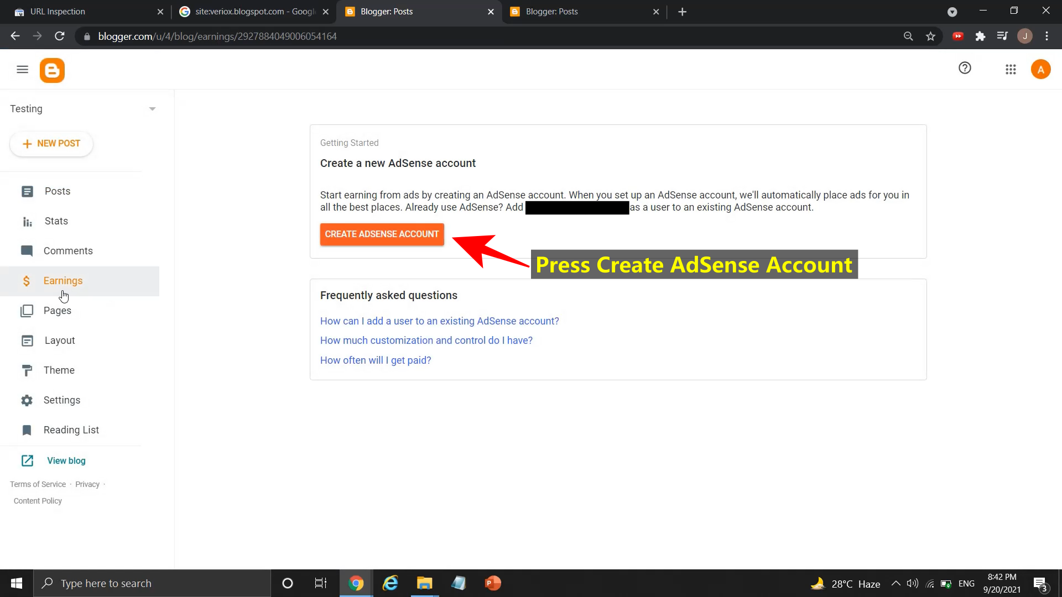
Task: Open a new browser tab
Action: [682, 12]
